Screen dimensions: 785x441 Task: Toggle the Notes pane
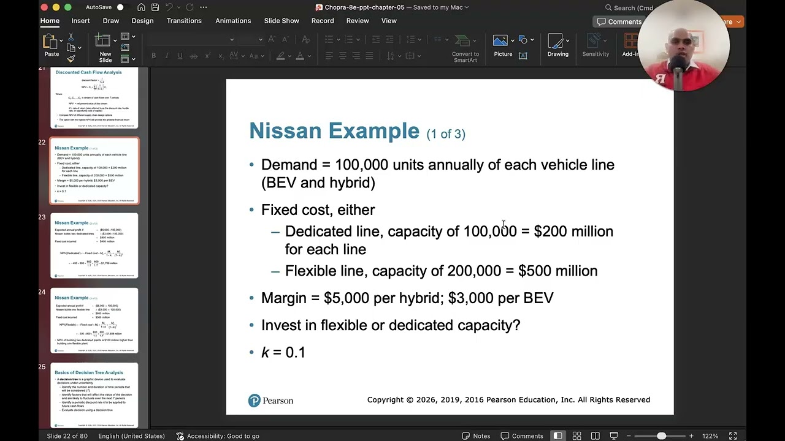pos(476,436)
